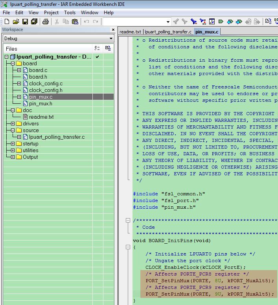Open the Help menu
The image size is (278, 305).
[x=109, y=13]
